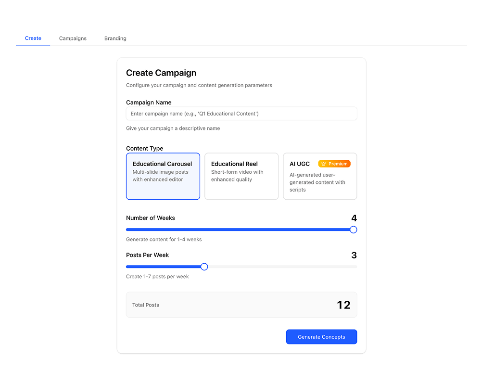Open the Branding tab
This screenshot has width=481, height=385.
pyautogui.click(x=115, y=38)
